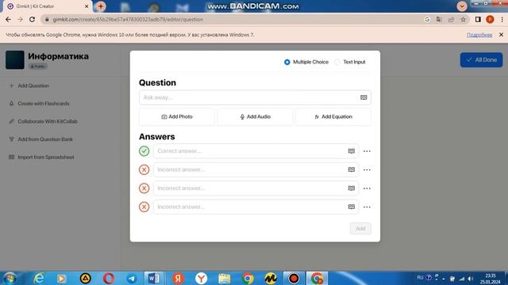Click the first 'Incorrect answer...' field
508x285 pixels.
point(256,169)
